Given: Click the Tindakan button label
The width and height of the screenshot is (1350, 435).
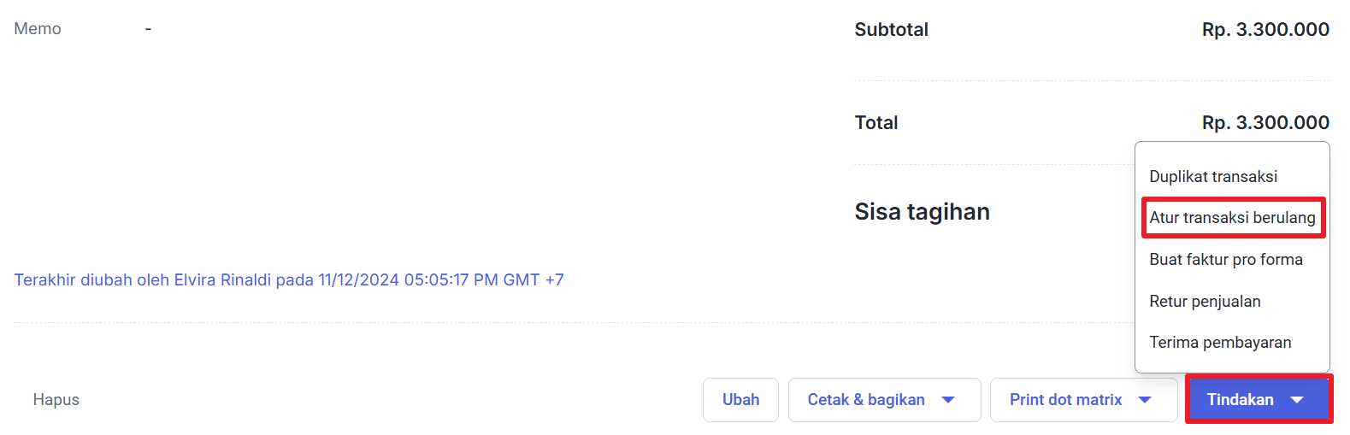Looking at the screenshot, I should [x=1240, y=400].
